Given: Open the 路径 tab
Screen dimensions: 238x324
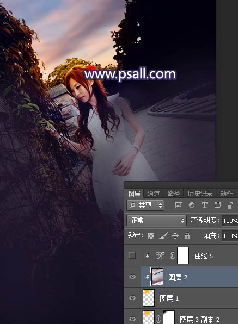Looking at the screenshot, I should (173, 194).
